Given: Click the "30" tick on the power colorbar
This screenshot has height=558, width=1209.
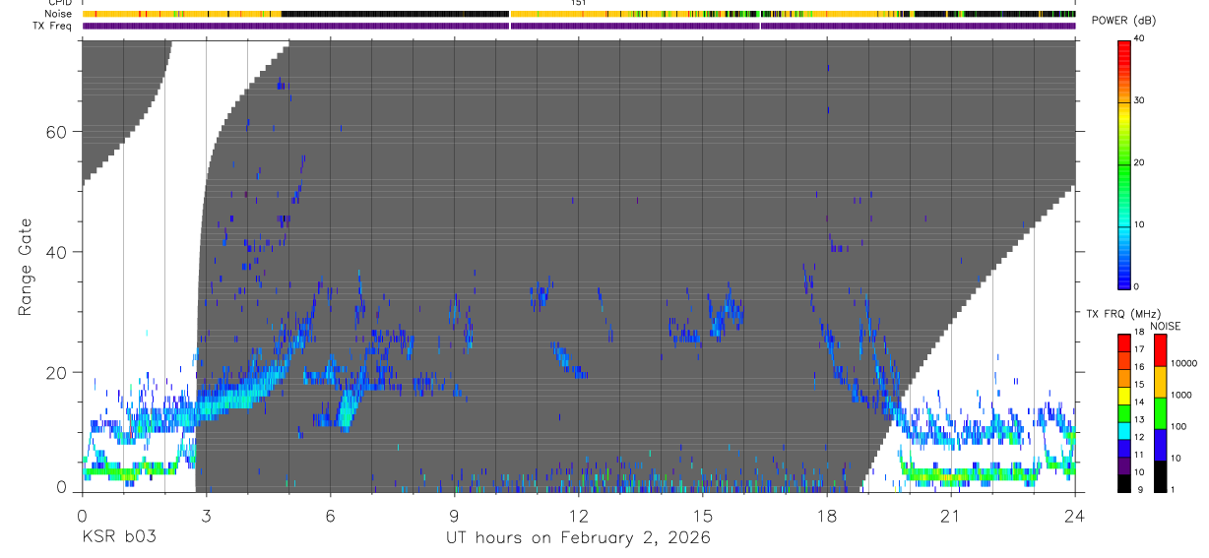Looking at the screenshot, I should point(1141,100).
